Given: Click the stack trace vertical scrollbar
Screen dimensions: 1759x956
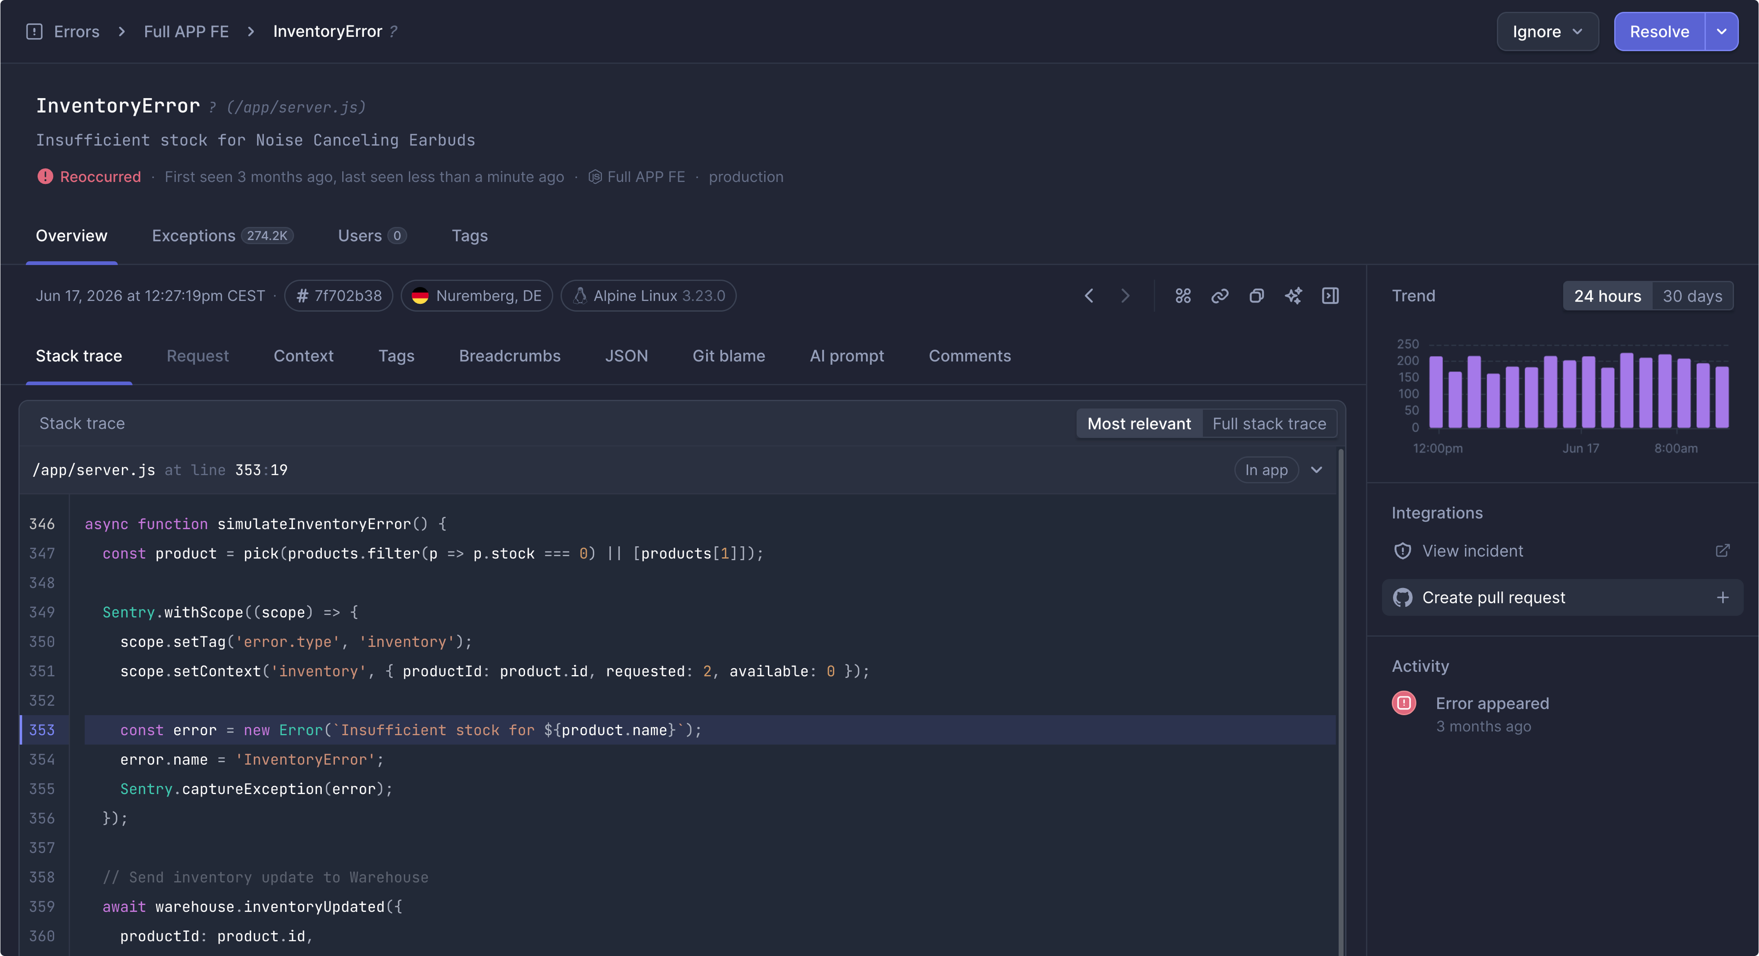Looking at the screenshot, I should click(1341, 702).
